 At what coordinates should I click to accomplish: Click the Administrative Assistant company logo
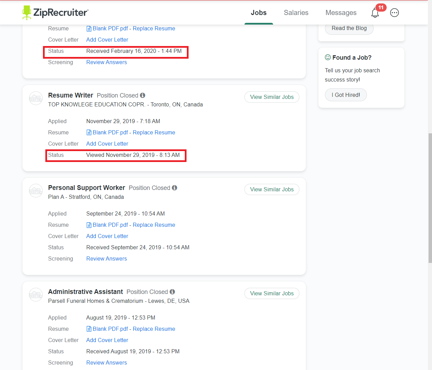36,295
